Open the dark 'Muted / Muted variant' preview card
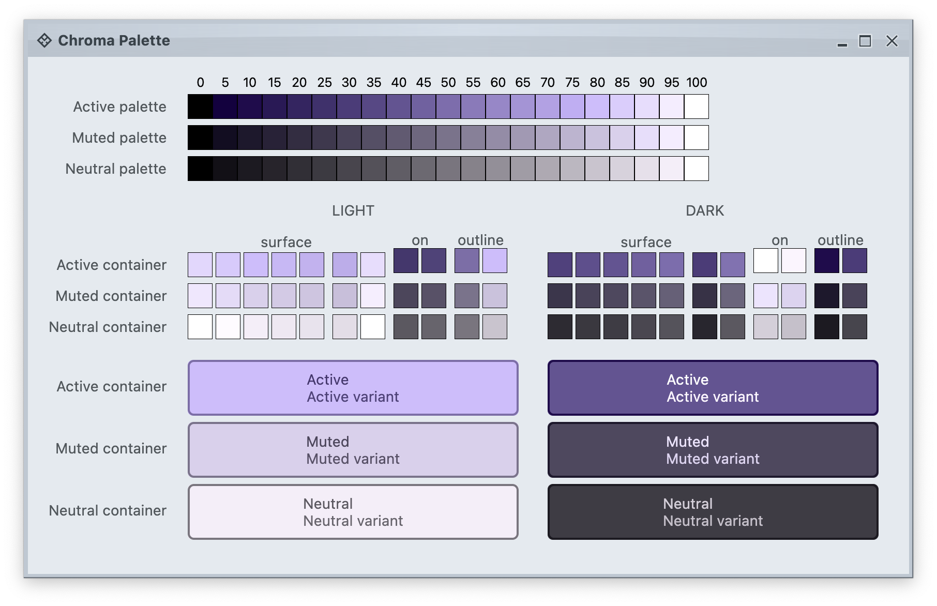 [713, 450]
